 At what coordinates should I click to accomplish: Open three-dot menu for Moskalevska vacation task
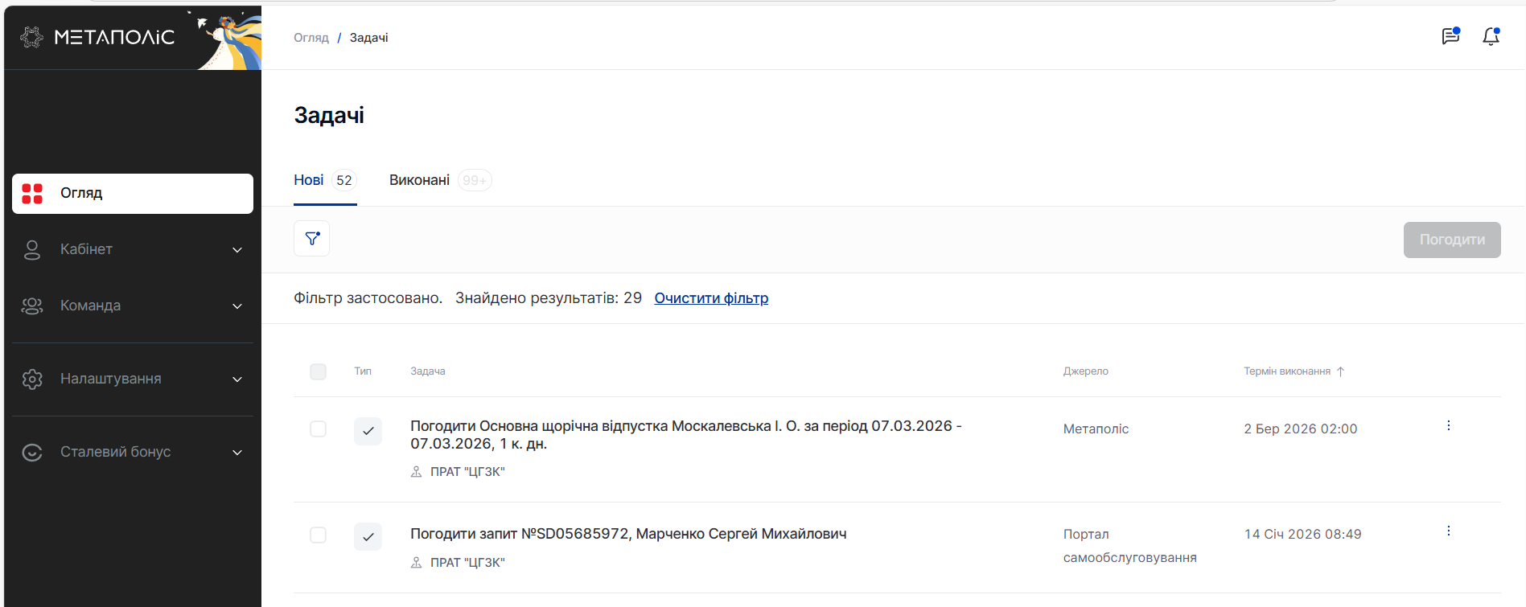pos(1448,426)
